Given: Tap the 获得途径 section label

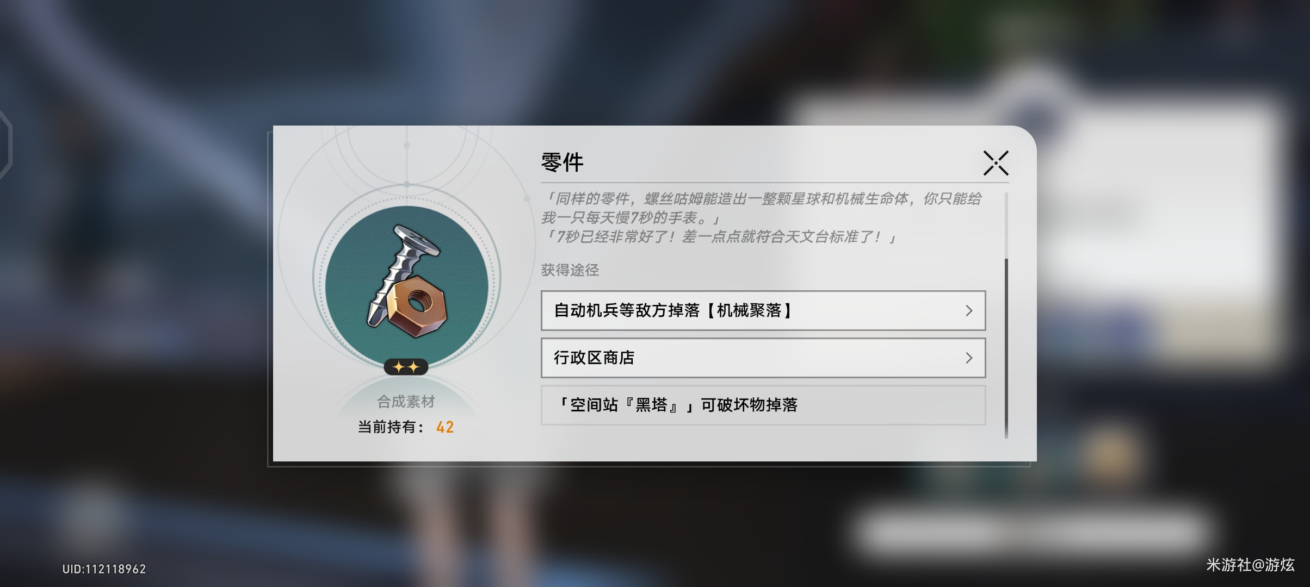Looking at the screenshot, I should [570, 270].
